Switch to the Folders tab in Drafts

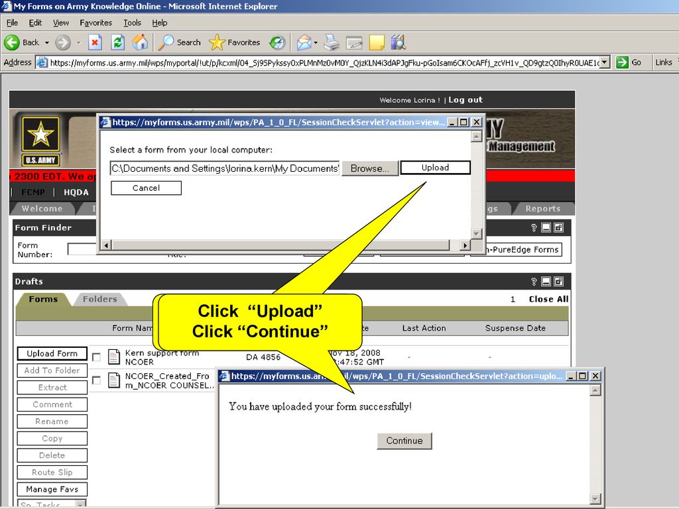click(x=100, y=299)
